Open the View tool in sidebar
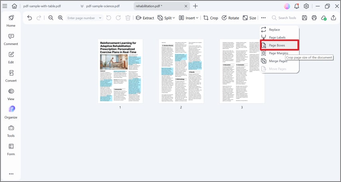 click(11, 94)
